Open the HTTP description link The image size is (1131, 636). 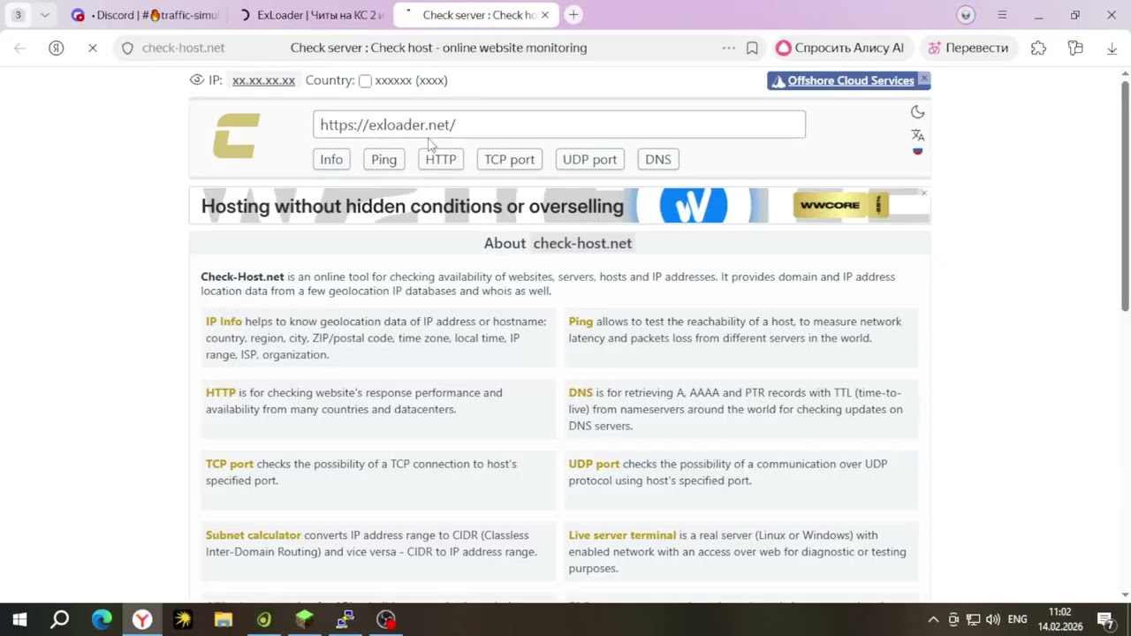[x=221, y=393]
